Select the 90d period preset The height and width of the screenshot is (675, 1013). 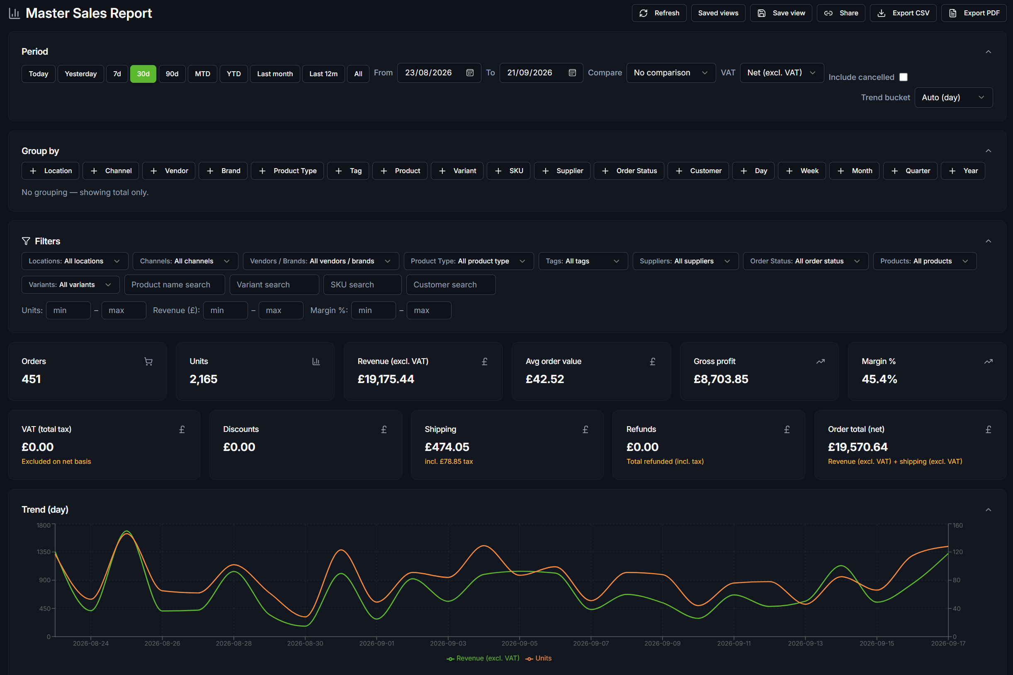coord(172,74)
